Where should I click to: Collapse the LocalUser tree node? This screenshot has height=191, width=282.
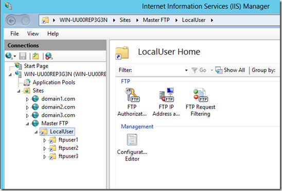36,132
